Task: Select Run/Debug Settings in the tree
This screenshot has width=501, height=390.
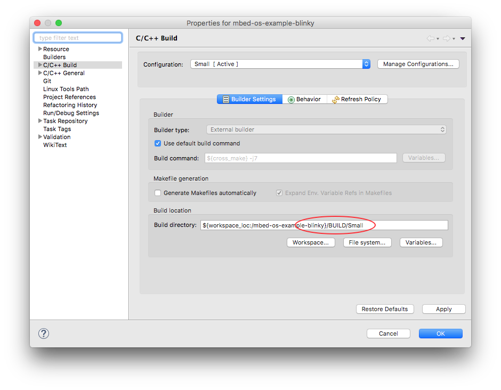Action: pos(71,113)
